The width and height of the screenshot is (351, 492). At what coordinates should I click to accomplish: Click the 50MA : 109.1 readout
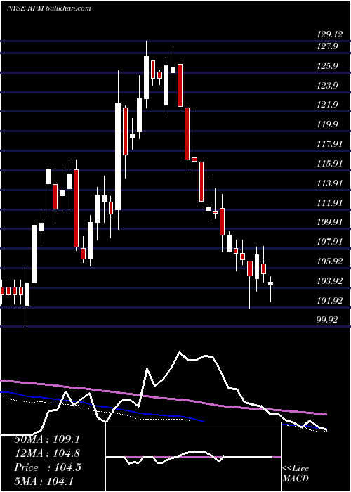[47, 439]
